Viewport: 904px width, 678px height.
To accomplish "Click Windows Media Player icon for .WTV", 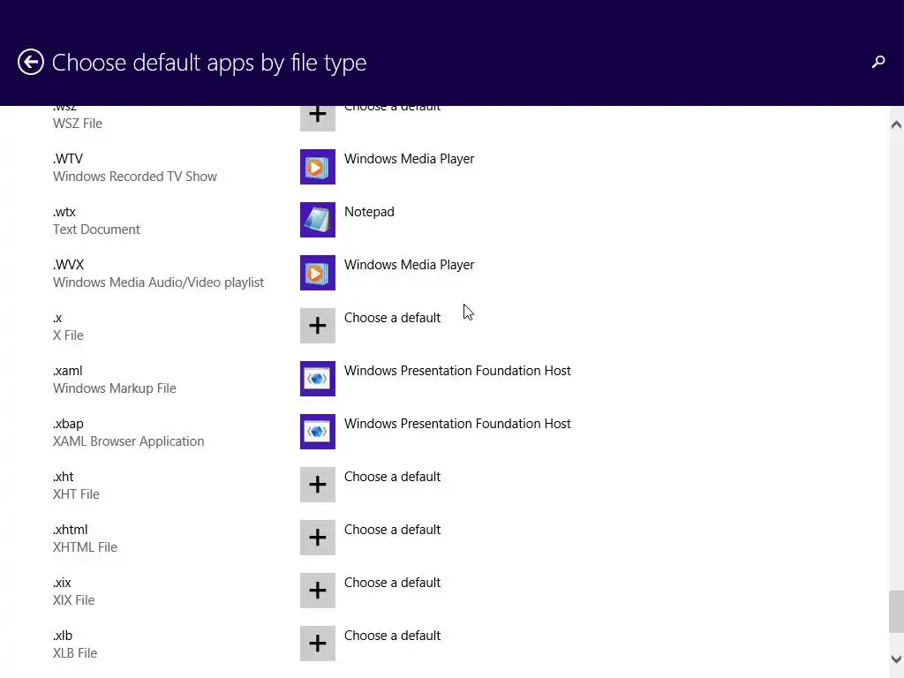I will 318,167.
